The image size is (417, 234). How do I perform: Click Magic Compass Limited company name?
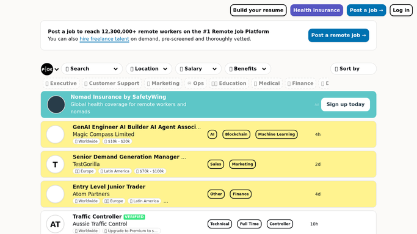click(103, 134)
